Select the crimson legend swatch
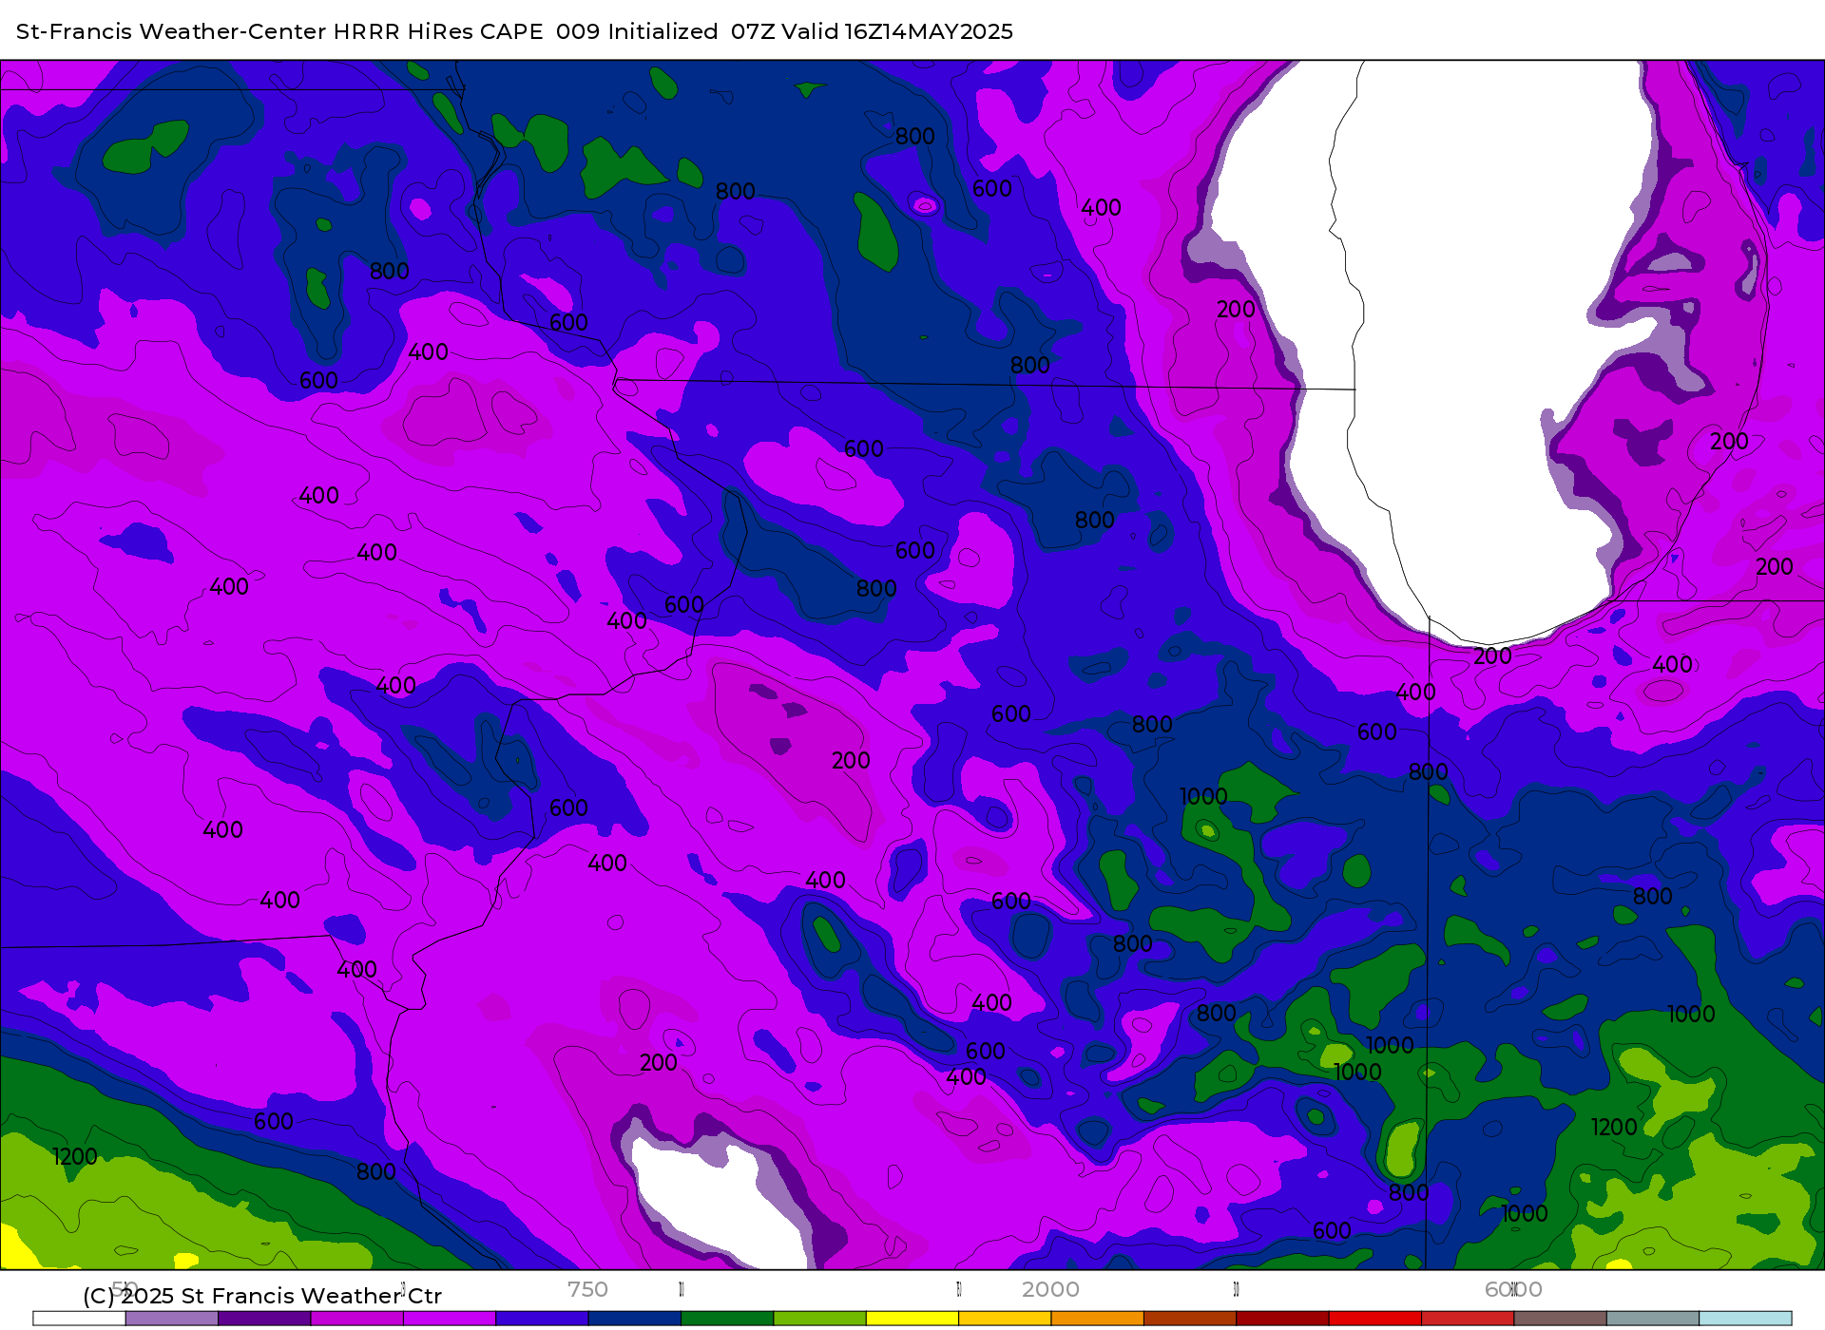 [1467, 1319]
